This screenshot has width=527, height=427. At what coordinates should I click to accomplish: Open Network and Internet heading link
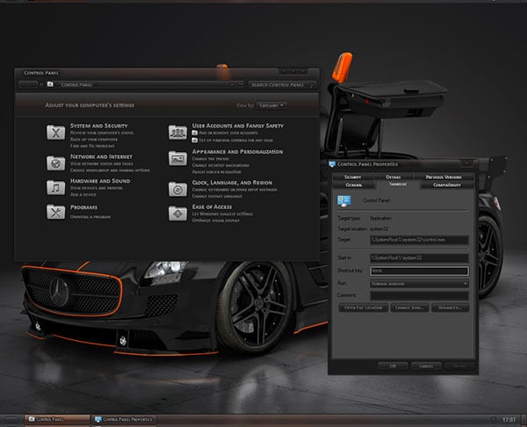(101, 156)
